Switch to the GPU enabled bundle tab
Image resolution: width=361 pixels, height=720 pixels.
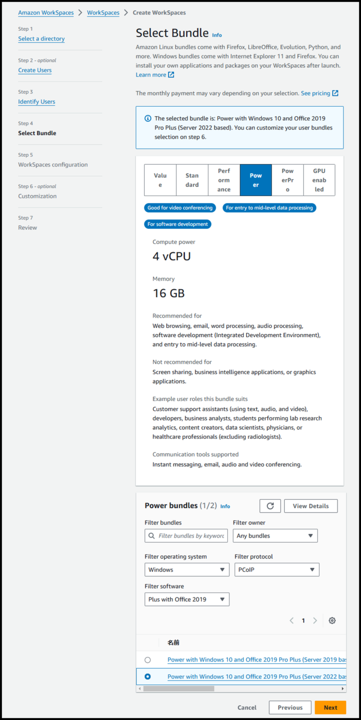click(x=319, y=180)
